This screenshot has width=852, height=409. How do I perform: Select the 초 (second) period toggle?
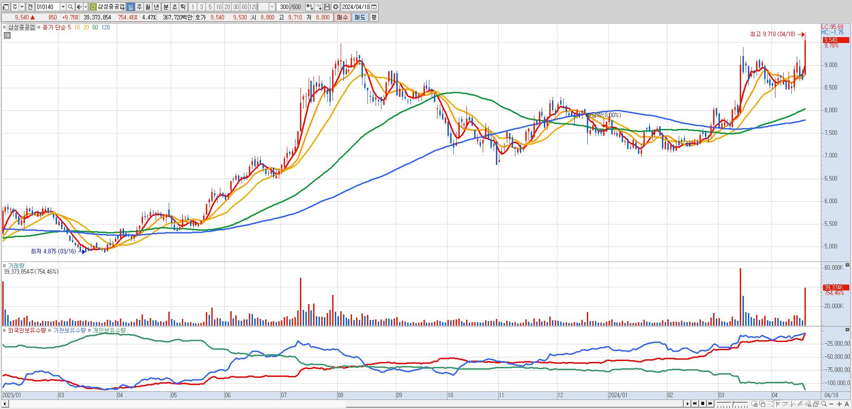[x=174, y=7]
